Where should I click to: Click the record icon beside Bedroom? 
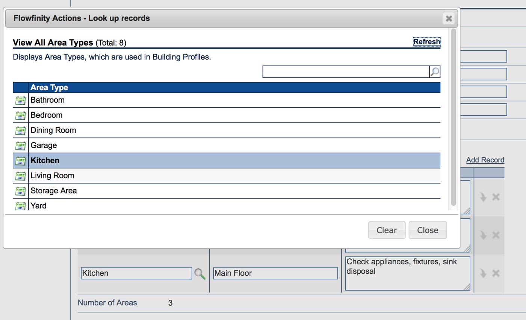(x=20, y=115)
